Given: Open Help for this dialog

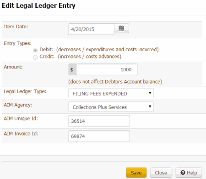Looking at the screenshot, I should tap(189, 173).
